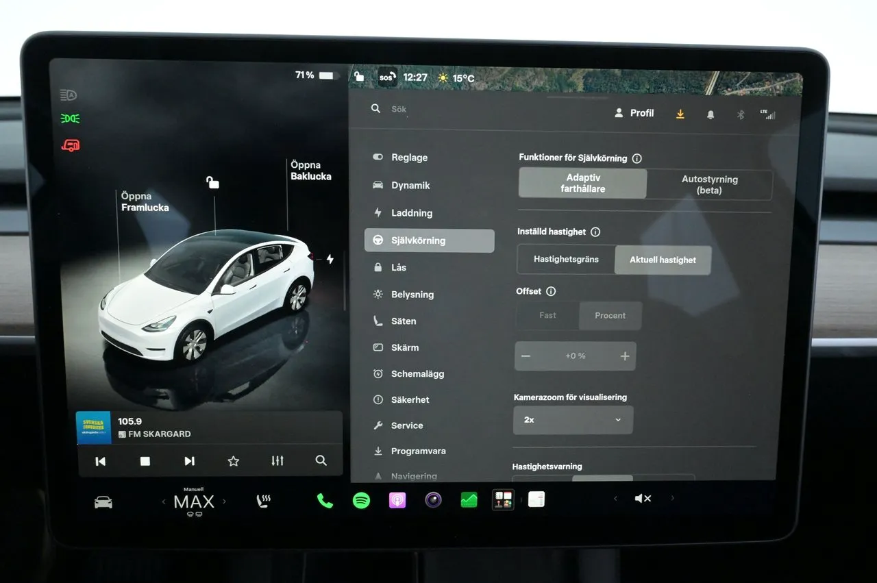Viewport: 877px width, 583px height.
Task: Tap left chevron next to MAX temperature
Action: point(163,502)
